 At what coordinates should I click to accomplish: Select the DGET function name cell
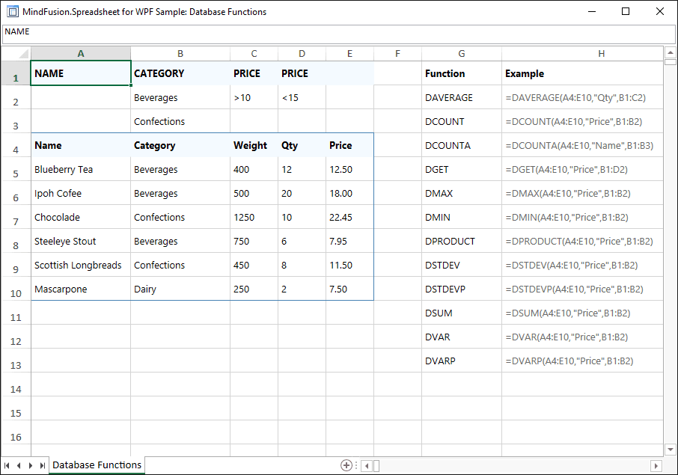coord(462,169)
